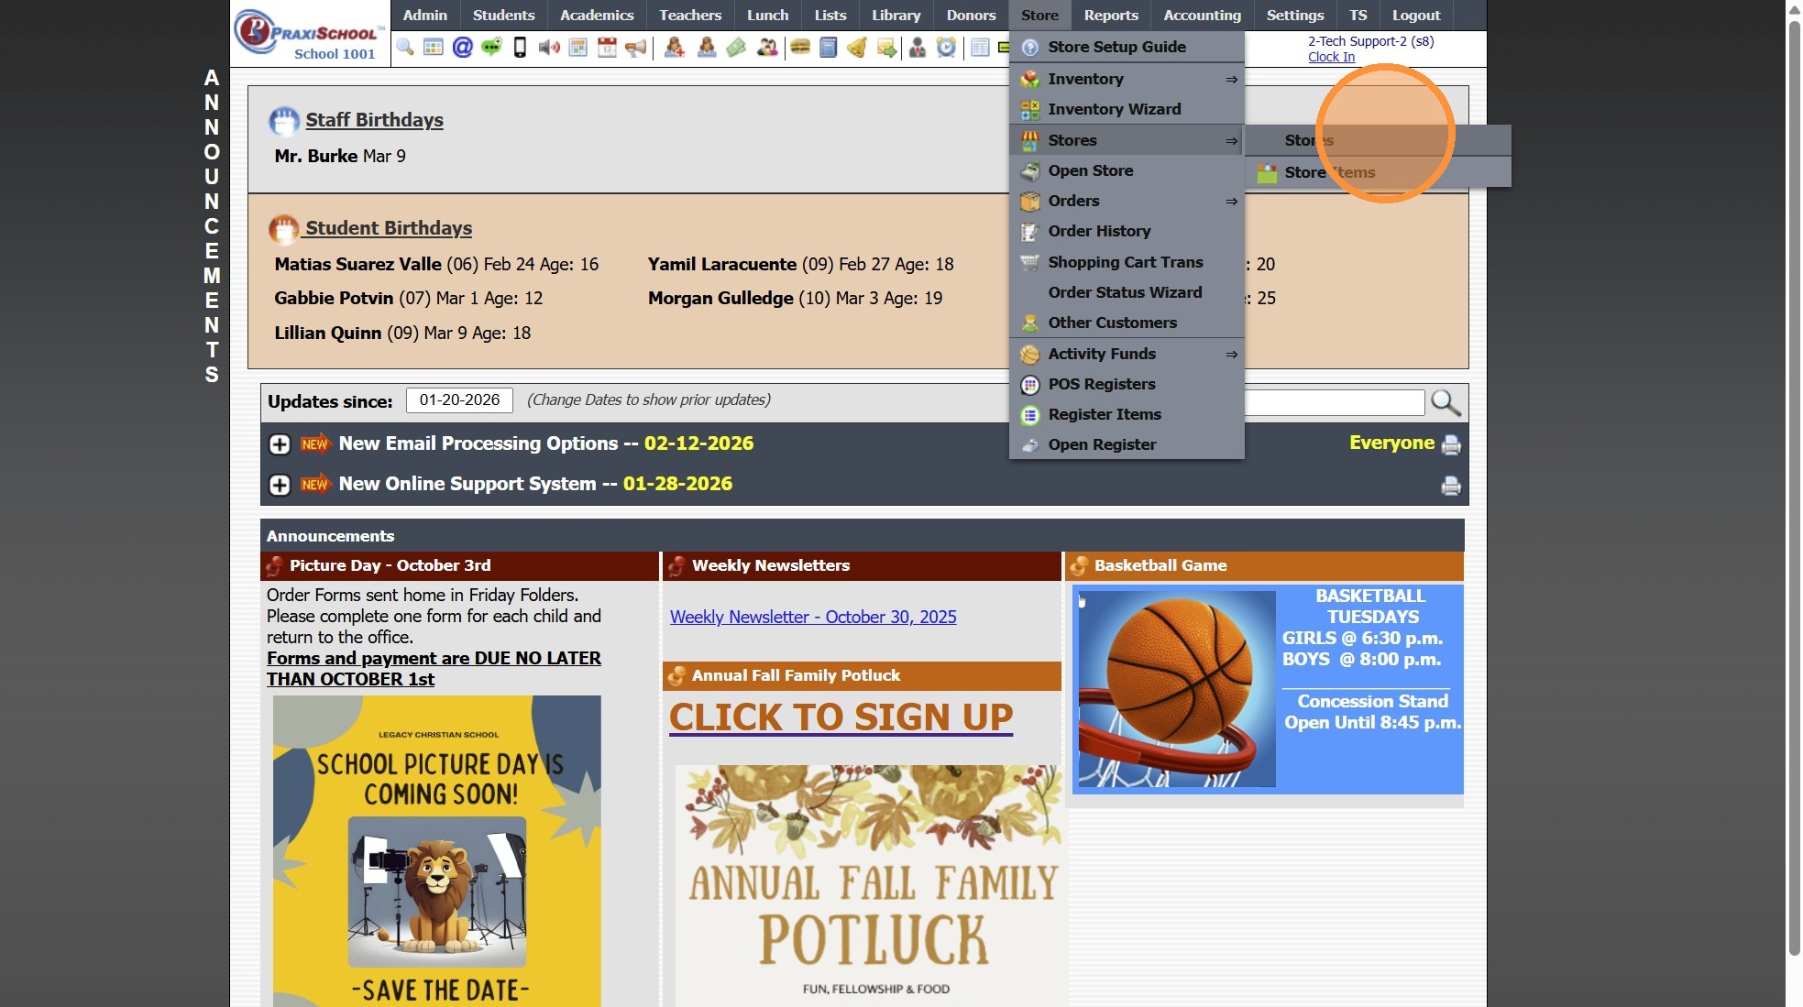Expand New Email Processing Options update
Screen dimensions: 1803x1007
pos(280,444)
